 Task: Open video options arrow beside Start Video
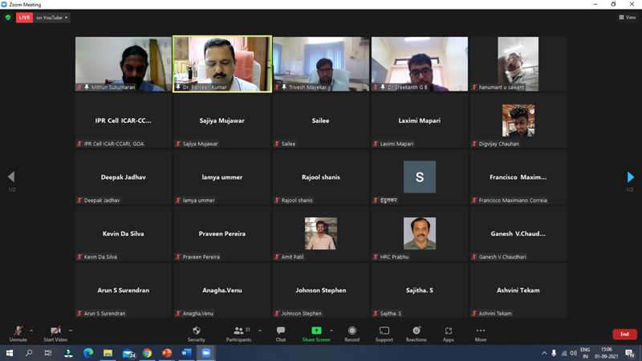(71, 331)
